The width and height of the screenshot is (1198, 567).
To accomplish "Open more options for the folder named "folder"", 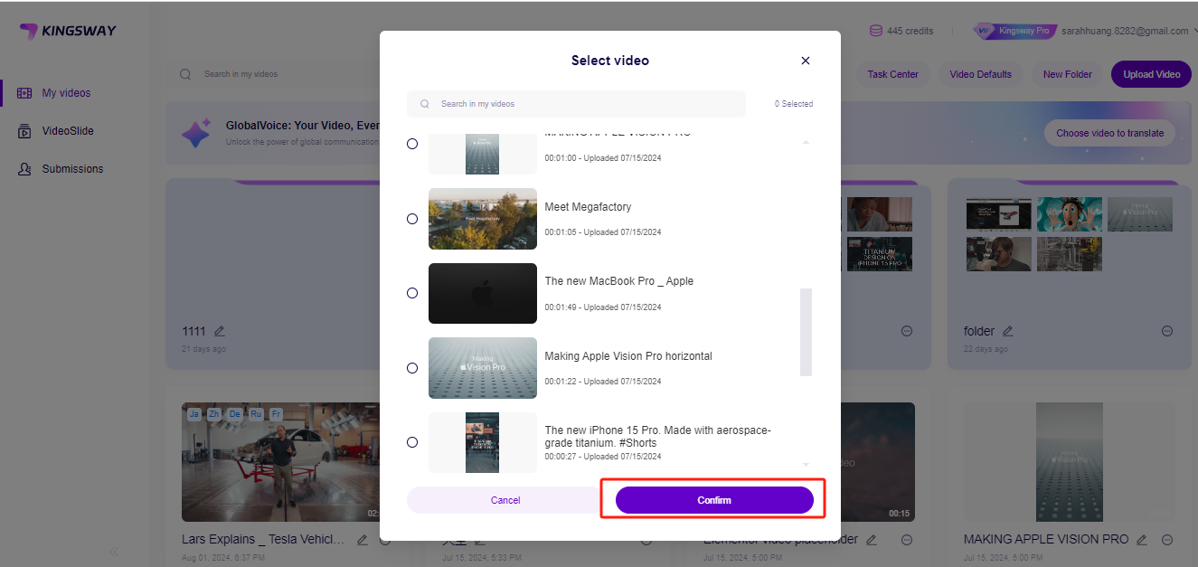I will pos(1166,331).
